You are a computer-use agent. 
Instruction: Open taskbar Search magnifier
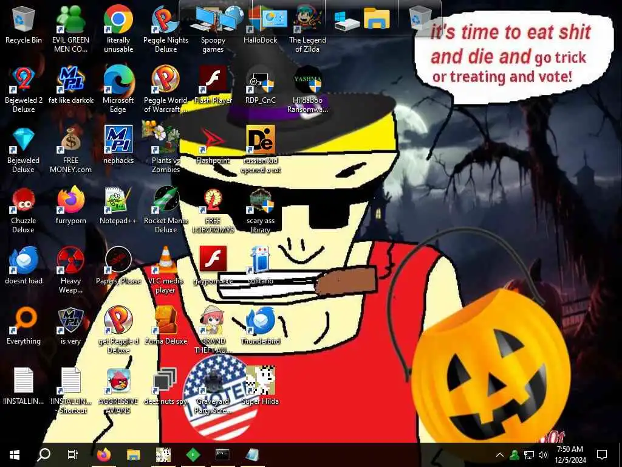point(44,455)
